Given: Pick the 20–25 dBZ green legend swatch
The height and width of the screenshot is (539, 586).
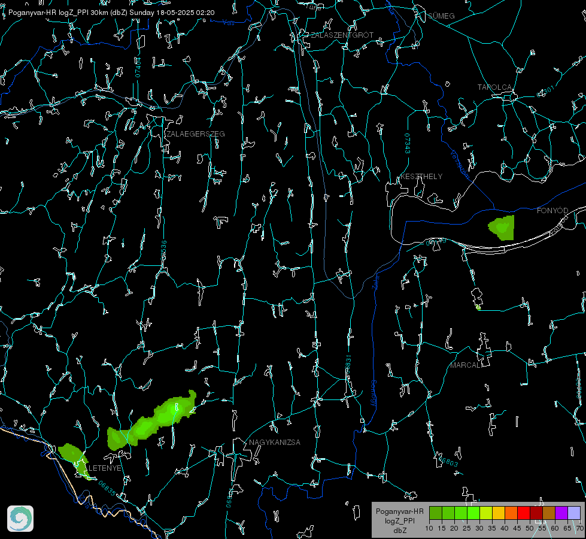Looking at the screenshot, I should pyautogui.click(x=461, y=513).
